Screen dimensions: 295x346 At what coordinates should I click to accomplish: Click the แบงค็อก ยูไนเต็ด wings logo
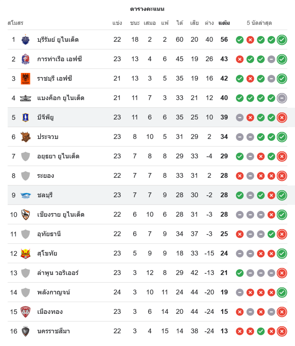26,98
